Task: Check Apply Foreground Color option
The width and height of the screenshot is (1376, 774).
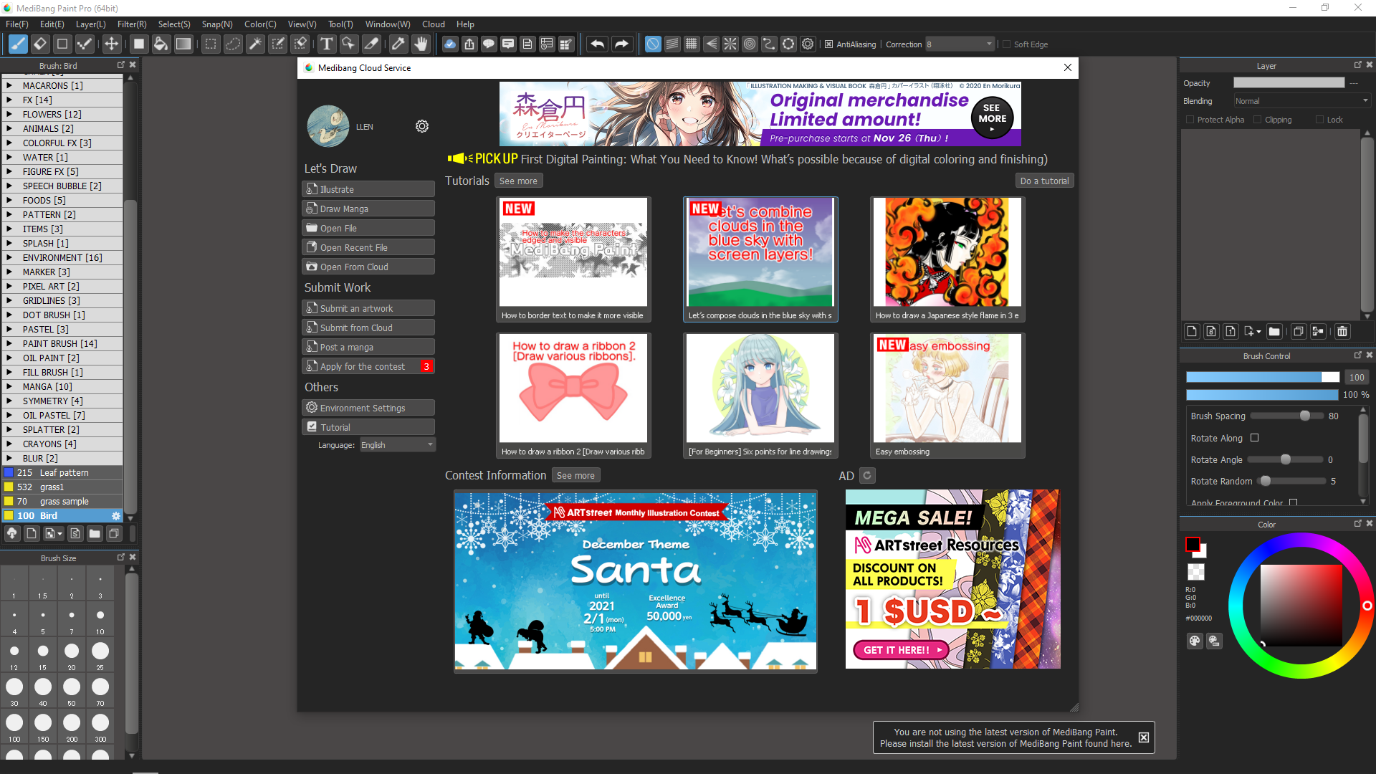Action: 1294,502
